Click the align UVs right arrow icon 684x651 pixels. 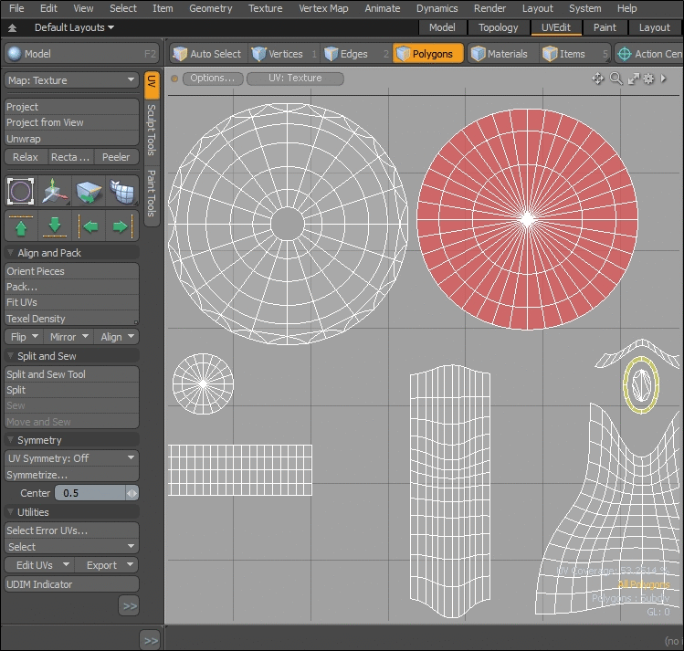pyautogui.click(x=121, y=226)
